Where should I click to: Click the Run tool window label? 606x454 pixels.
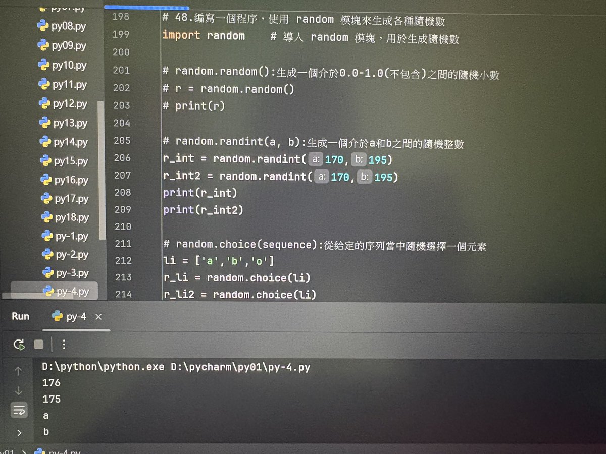click(20, 316)
